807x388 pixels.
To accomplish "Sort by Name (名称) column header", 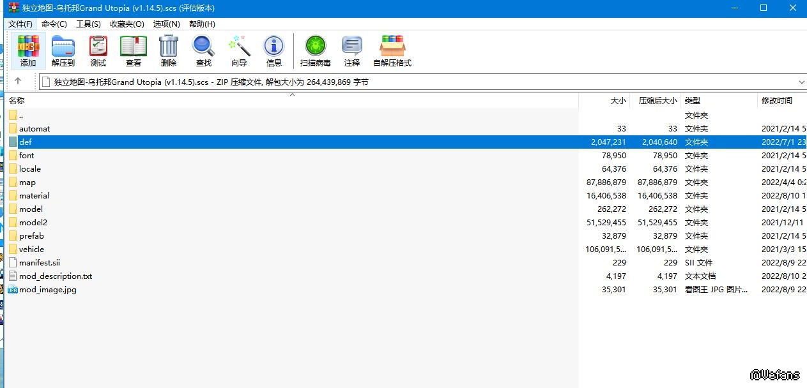I will 17,100.
